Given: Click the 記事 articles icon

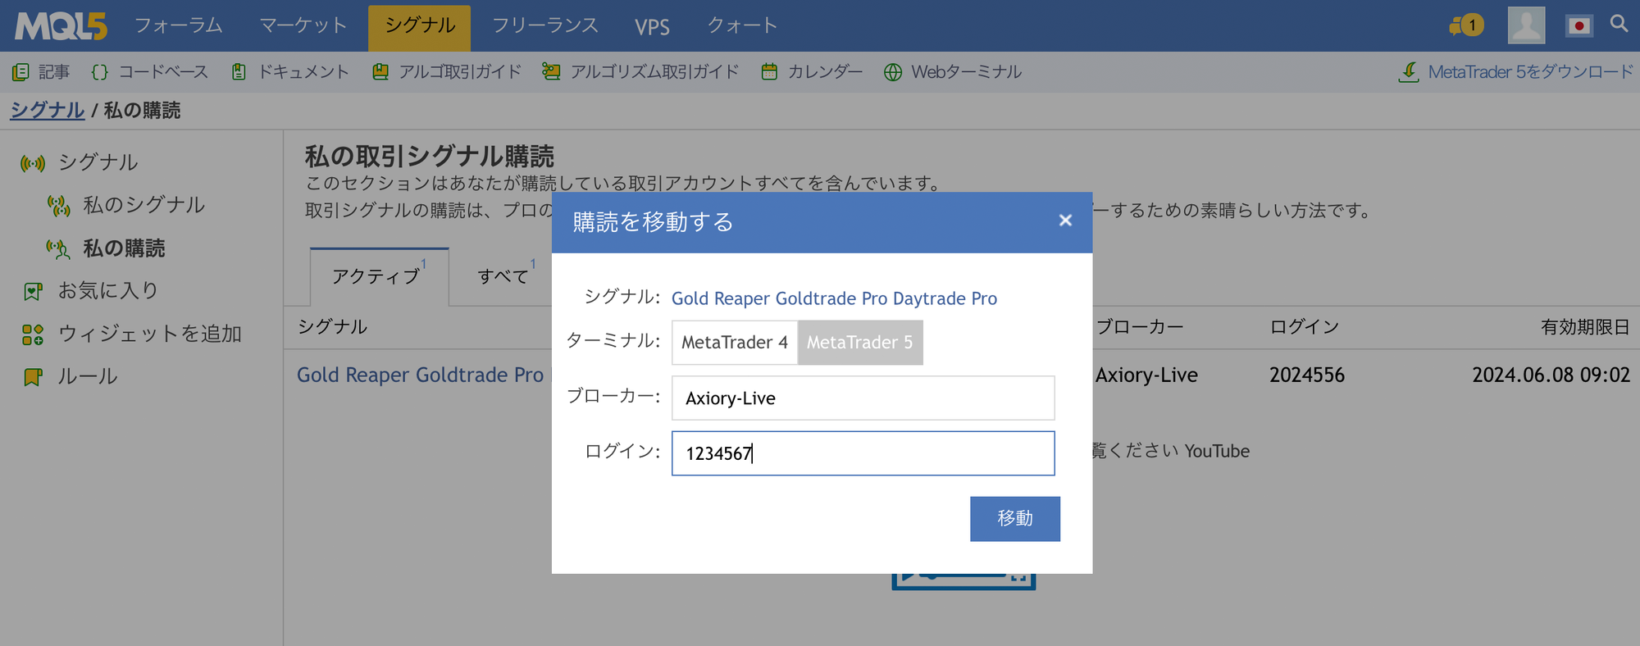Looking at the screenshot, I should (x=21, y=72).
